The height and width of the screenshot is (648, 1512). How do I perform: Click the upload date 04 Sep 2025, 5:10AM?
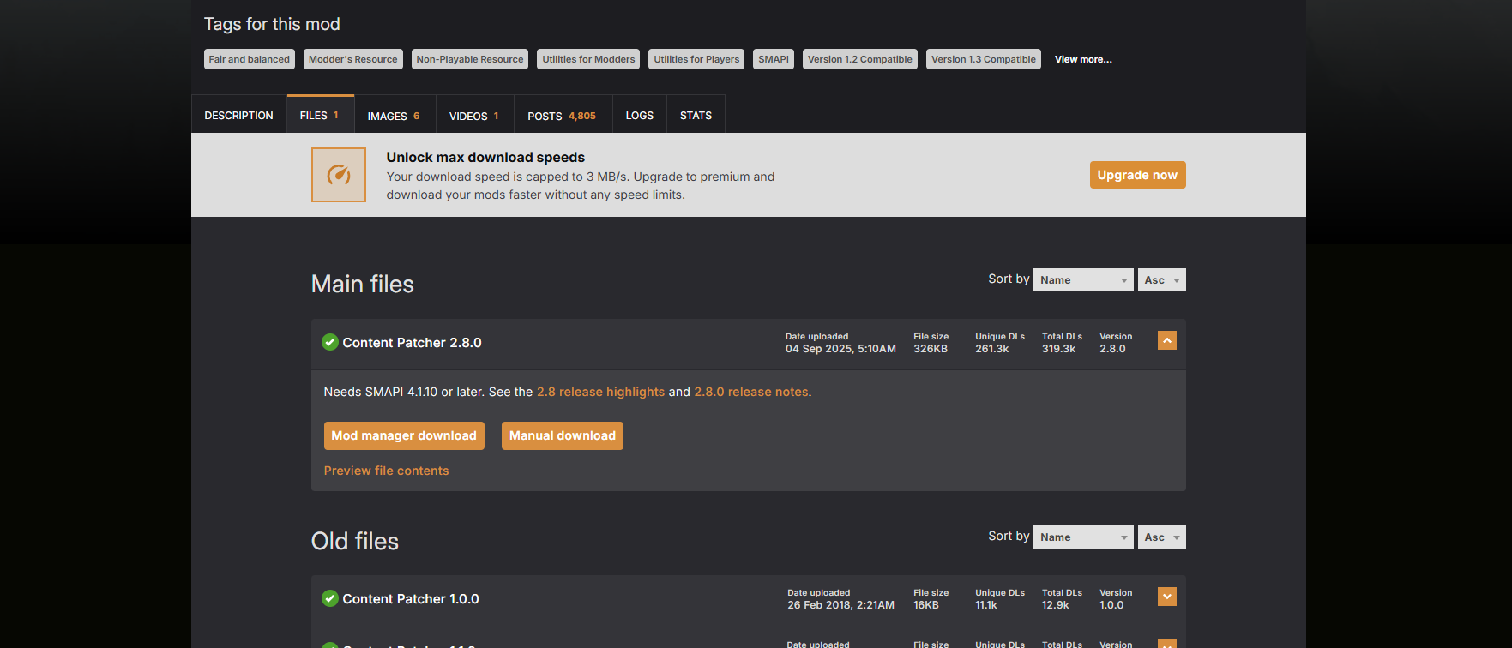(840, 349)
